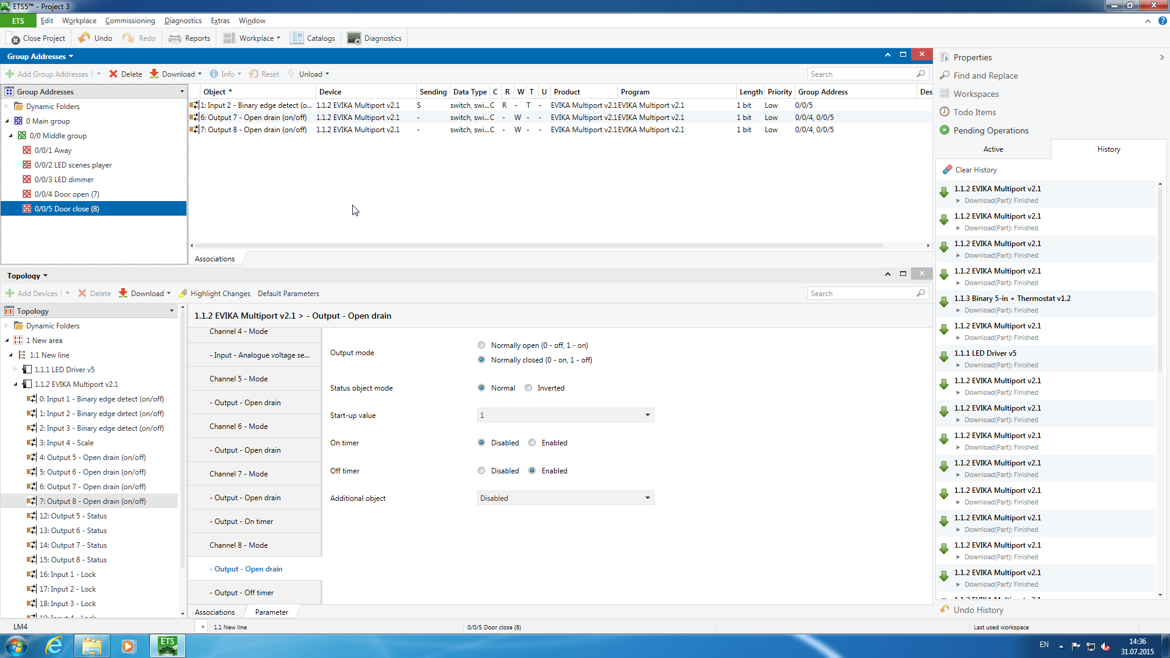
Task: Click the red Delete X in Group Addresses
Action: [113, 74]
